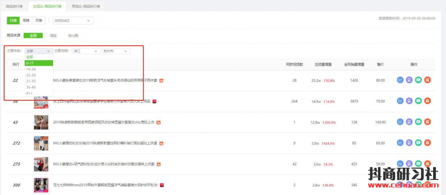Screen dimensions: 446x195
Task: Switch to 月榜 monthly ranking
Action: 38,21
